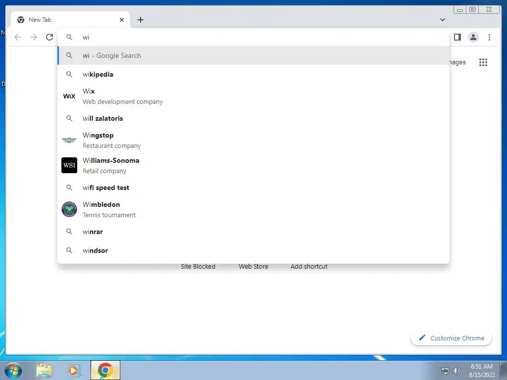Click the Wimbledon logo icon

tap(69, 209)
